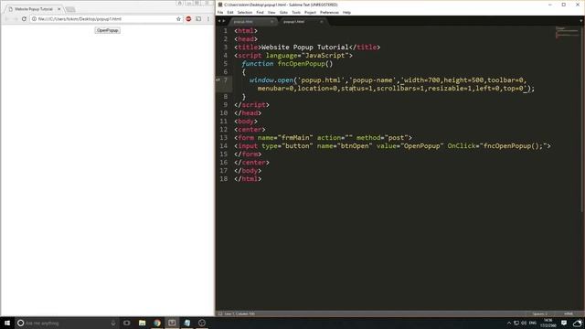The image size is (585, 329).
Task: Click the next tab arrow in Sublime
Action: point(224,21)
